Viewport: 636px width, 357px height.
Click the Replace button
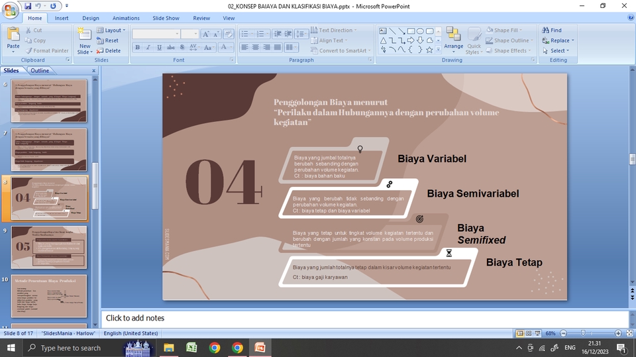[x=558, y=40]
